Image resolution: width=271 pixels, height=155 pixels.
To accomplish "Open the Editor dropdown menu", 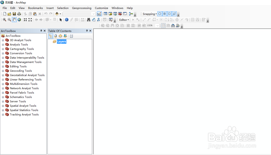I will (124, 20).
